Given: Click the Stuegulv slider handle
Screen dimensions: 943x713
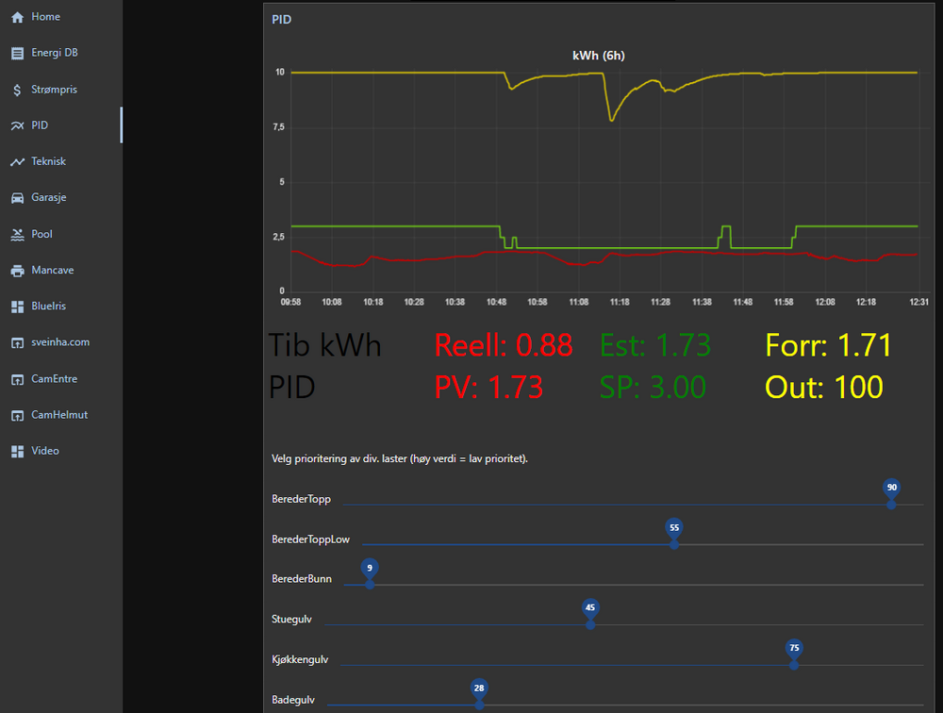Looking at the screenshot, I should 590,624.
